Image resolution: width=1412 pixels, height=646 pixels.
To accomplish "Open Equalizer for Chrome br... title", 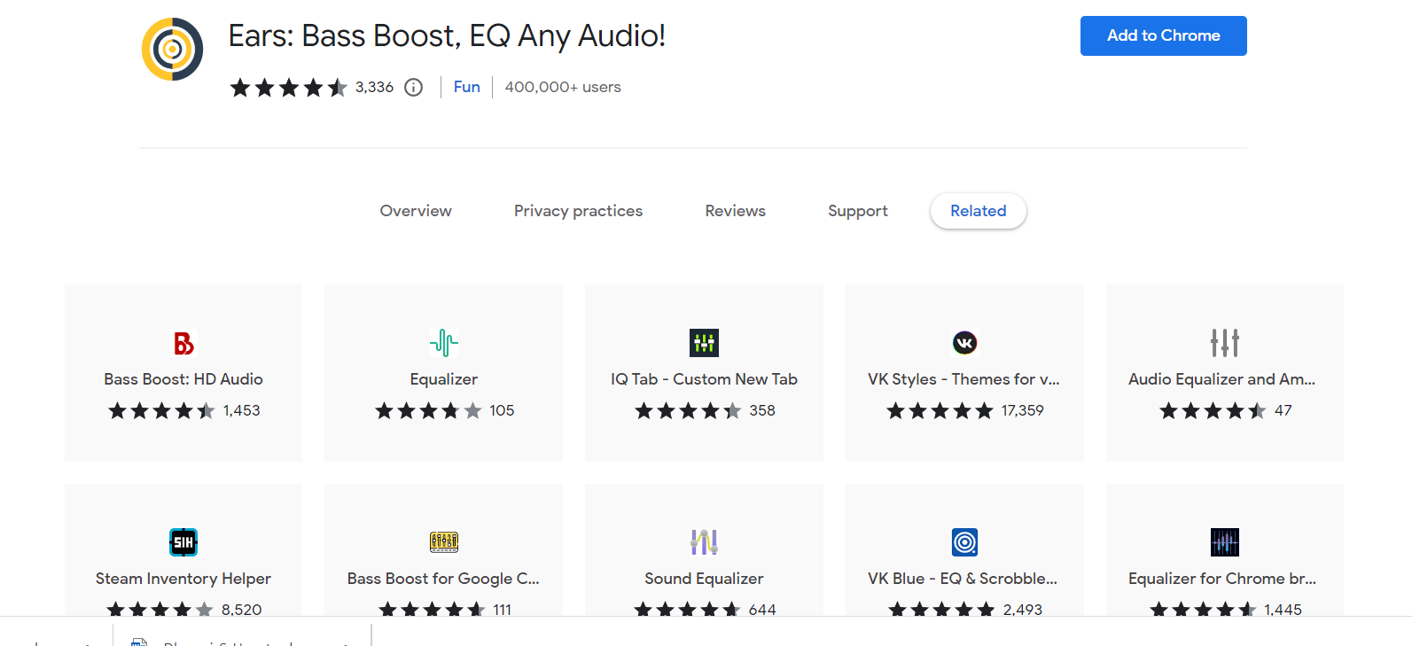I will click(x=1222, y=579).
